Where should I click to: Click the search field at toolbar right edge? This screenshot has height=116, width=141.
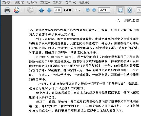click(x=139, y=10)
